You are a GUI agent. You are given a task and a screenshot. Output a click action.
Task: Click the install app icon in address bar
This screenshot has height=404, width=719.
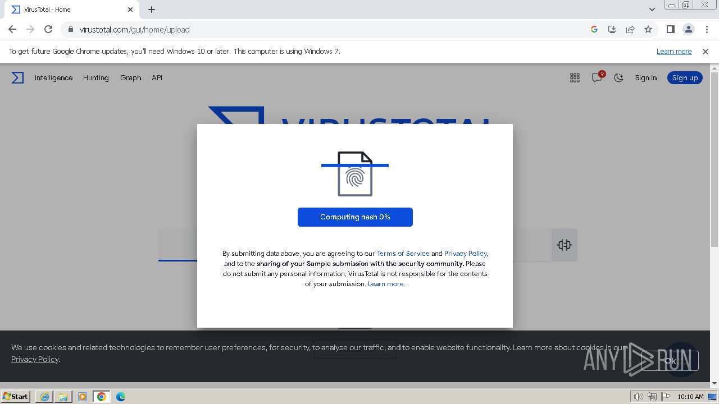tap(612, 29)
